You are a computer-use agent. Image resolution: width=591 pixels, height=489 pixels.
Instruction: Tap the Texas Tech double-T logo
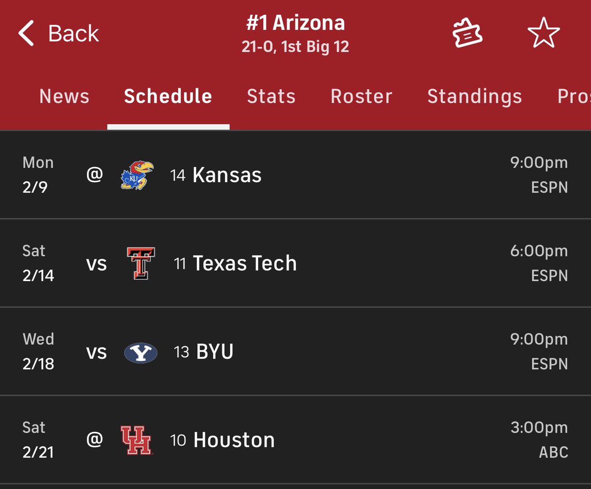pyautogui.click(x=141, y=263)
